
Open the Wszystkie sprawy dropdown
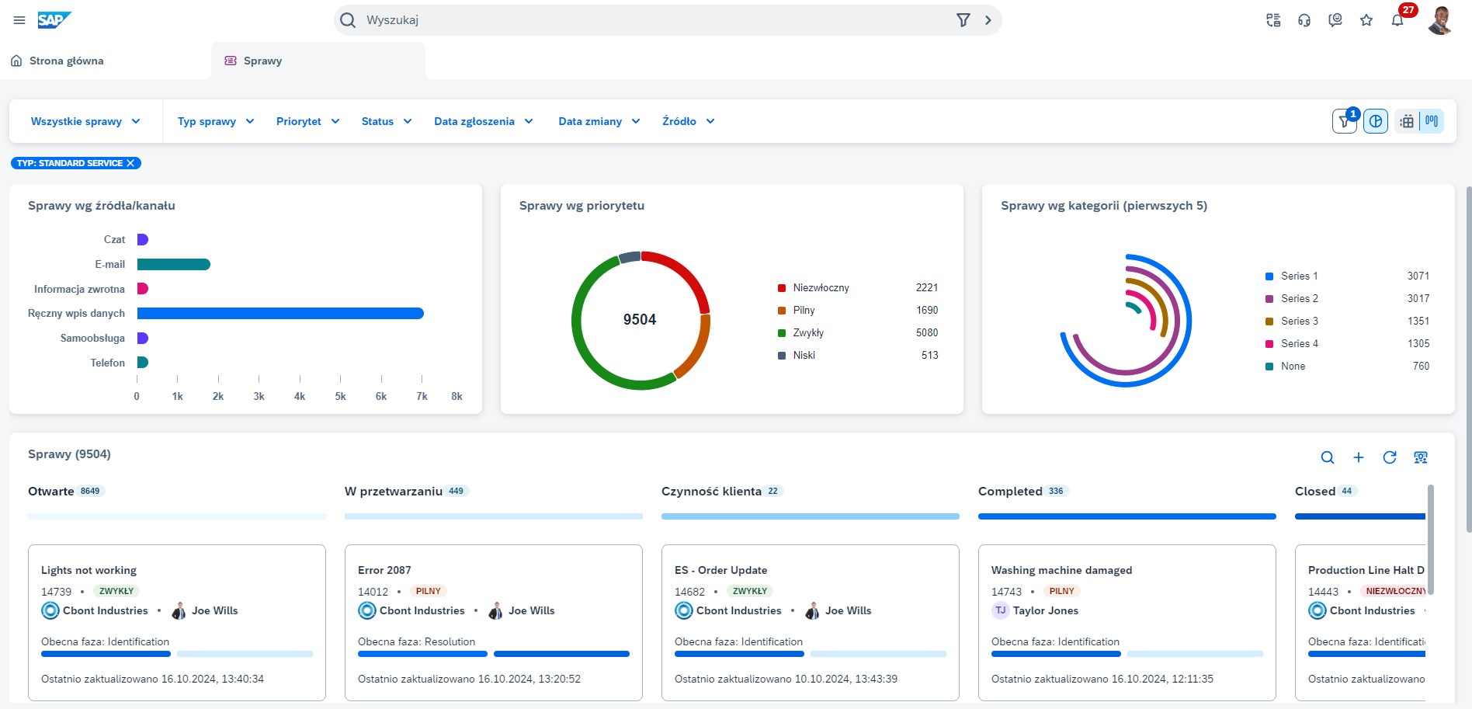click(x=84, y=121)
